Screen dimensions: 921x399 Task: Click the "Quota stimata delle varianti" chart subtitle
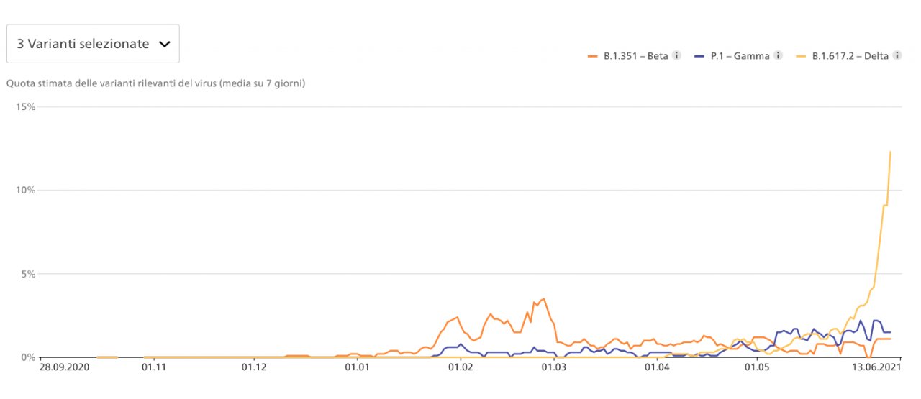(155, 83)
